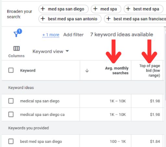Click plus icon on 'best med spa san antonio'
The image size is (166, 147).
click(x=43, y=19)
